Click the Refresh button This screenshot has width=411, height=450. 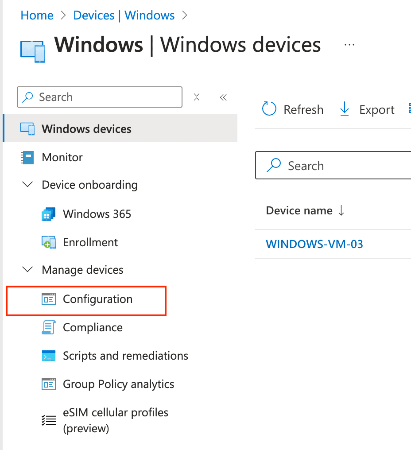293,110
